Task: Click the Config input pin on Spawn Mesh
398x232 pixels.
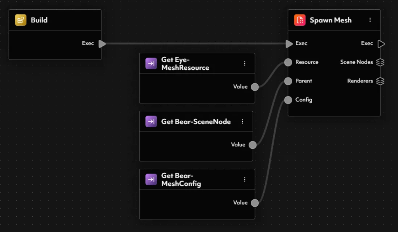Action: pyautogui.click(x=288, y=100)
